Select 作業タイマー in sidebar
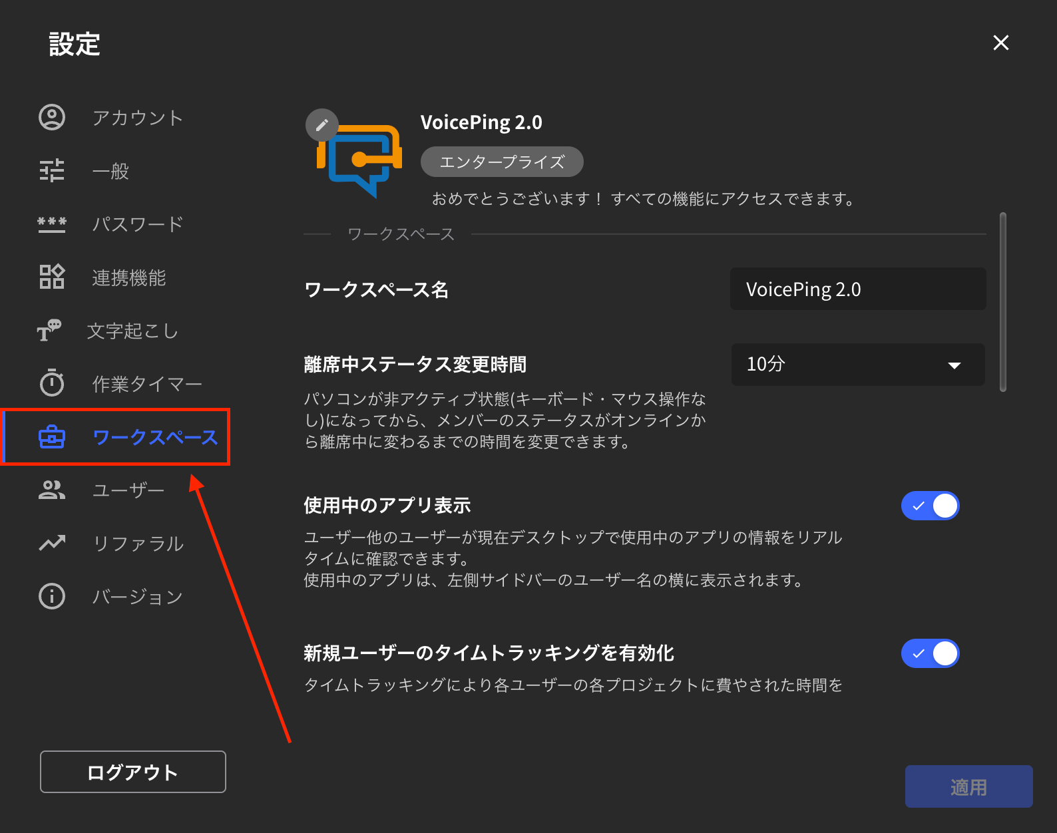 tap(147, 384)
